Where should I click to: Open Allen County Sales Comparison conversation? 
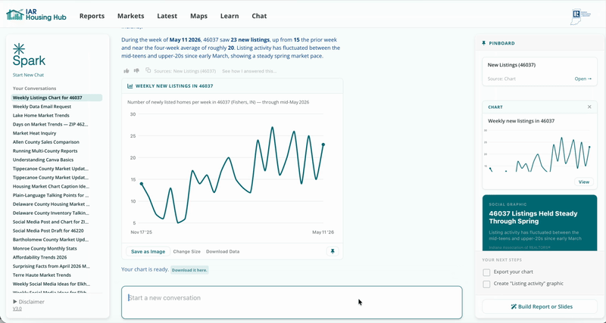point(46,142)
